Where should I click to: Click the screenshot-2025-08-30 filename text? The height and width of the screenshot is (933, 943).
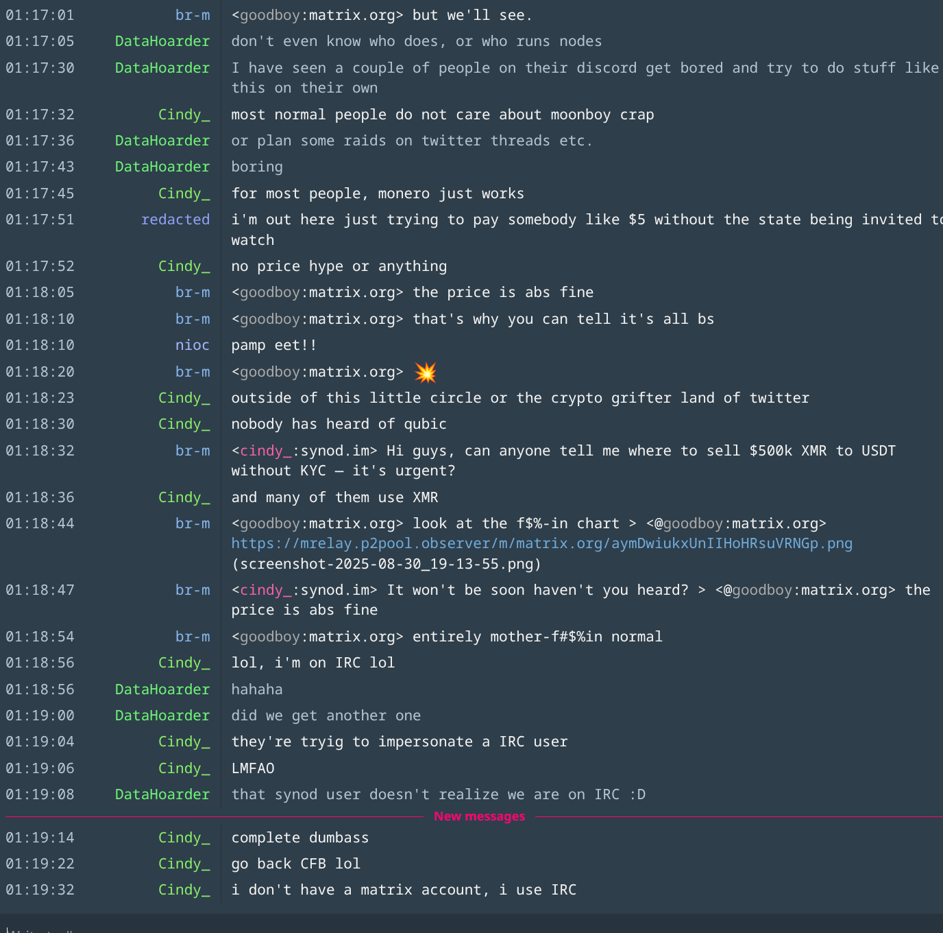(386, 564)
